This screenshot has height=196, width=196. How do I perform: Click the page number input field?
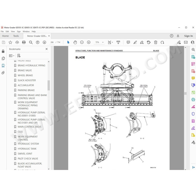[x=52, y=42]
